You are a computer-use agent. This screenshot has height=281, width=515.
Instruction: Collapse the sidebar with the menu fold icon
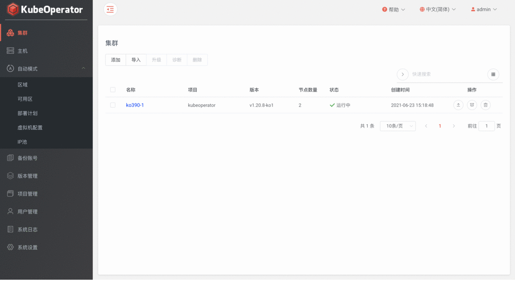110,9
